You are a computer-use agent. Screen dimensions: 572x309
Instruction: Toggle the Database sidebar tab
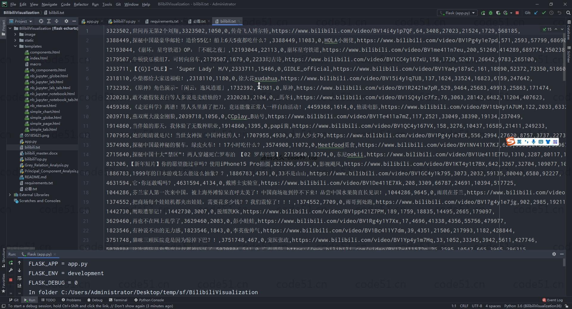point(569,30)
